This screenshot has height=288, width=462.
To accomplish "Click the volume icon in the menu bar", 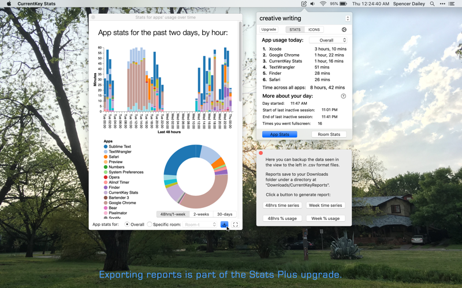I will click(x=312, y=4).
